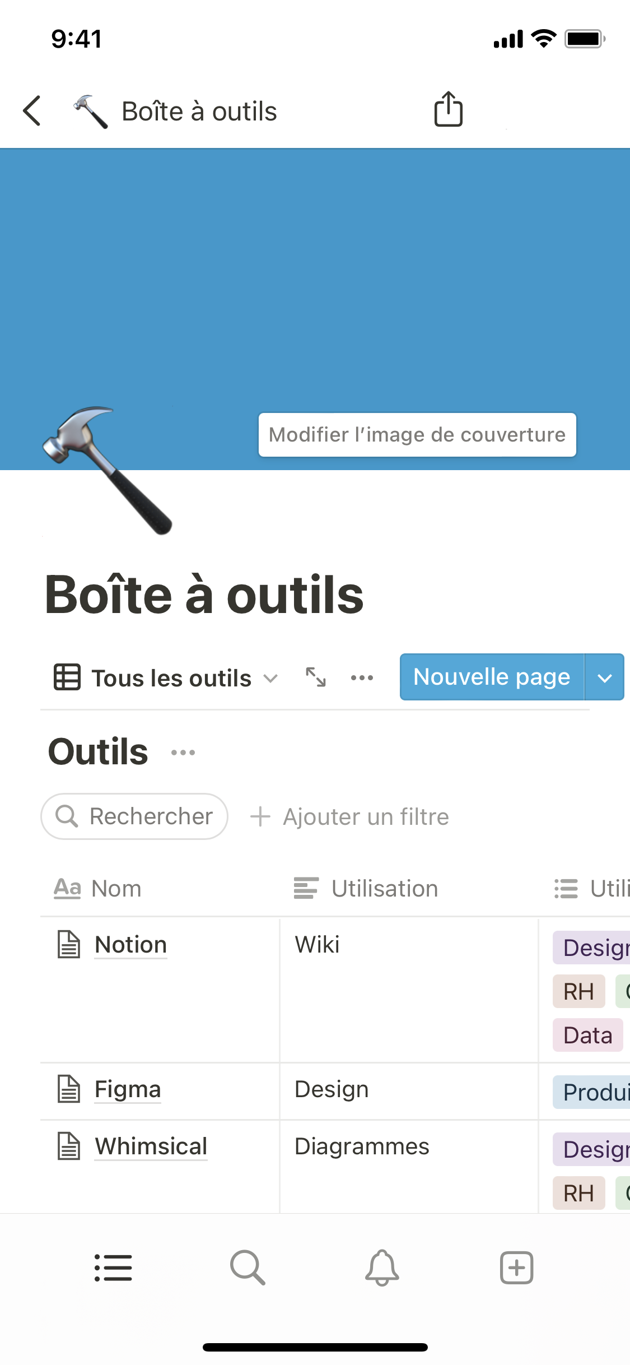
Task: Expand the database to full screen
Action: tap(316, 677)
